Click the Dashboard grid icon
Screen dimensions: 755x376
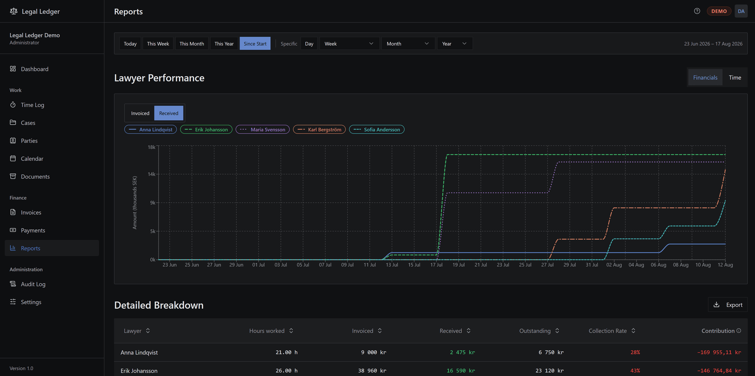click(x=13, y=69)
